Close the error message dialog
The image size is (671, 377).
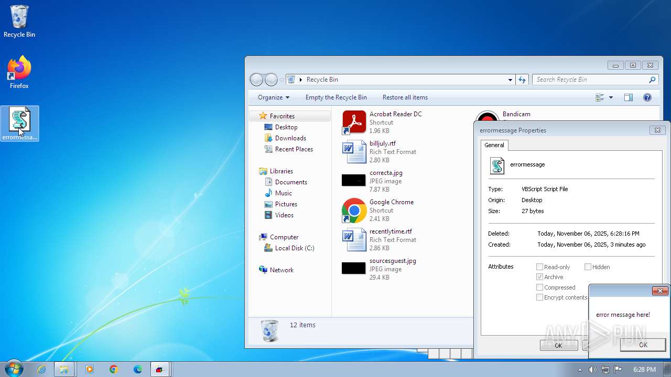[x=660, y=291]
